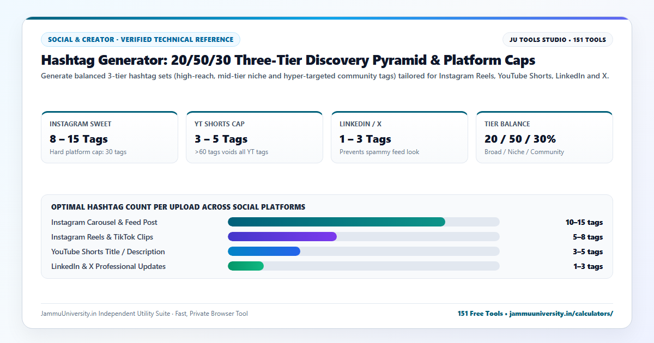Click the teal Instagram Carousel progress bar
This screenshot has width=654, height=343.
[x=336, y=222]
